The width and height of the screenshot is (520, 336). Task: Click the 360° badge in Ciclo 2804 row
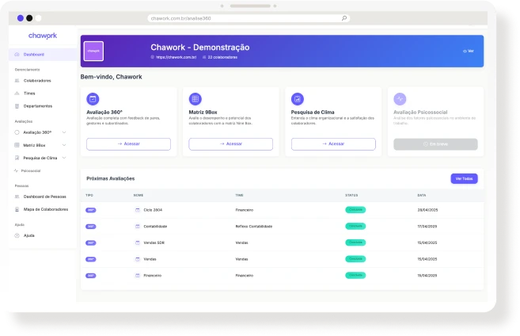(x=91, y=210)
